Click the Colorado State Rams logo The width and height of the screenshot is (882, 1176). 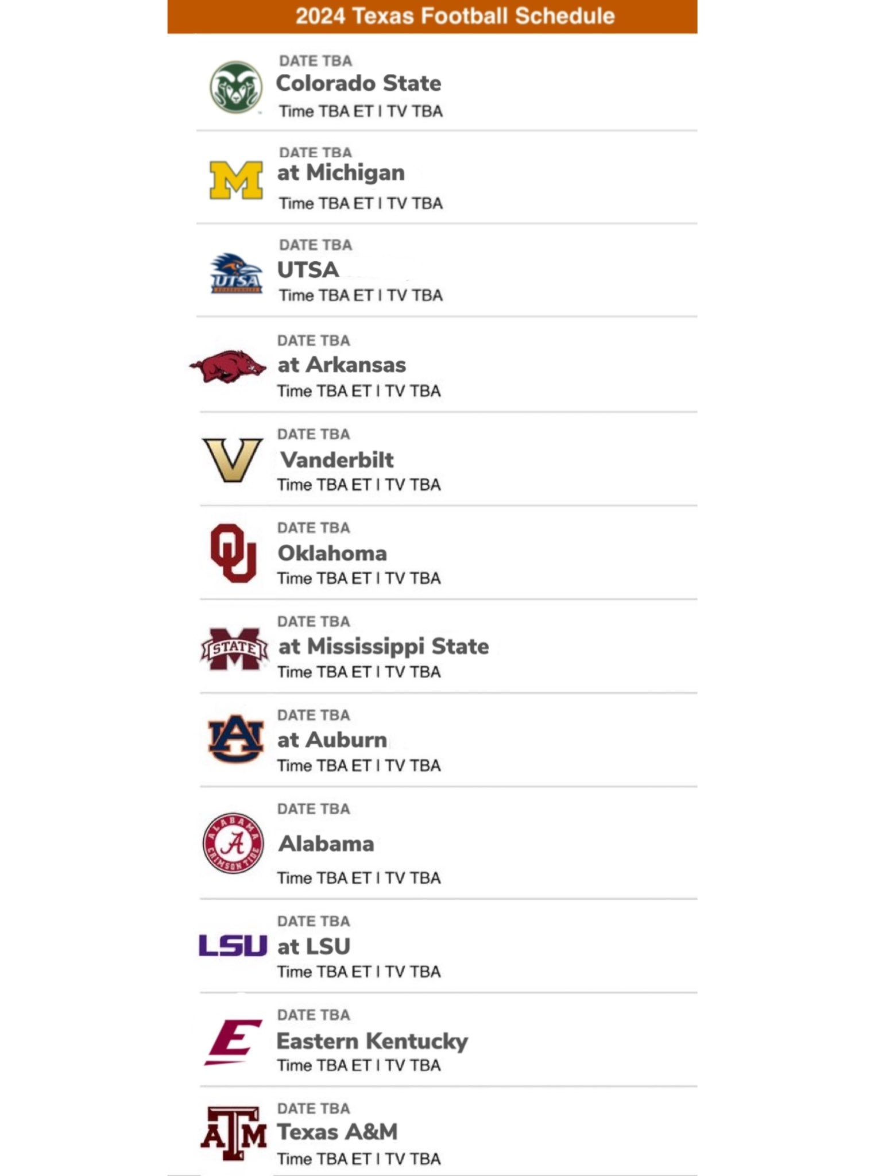(x=235, y=87)
